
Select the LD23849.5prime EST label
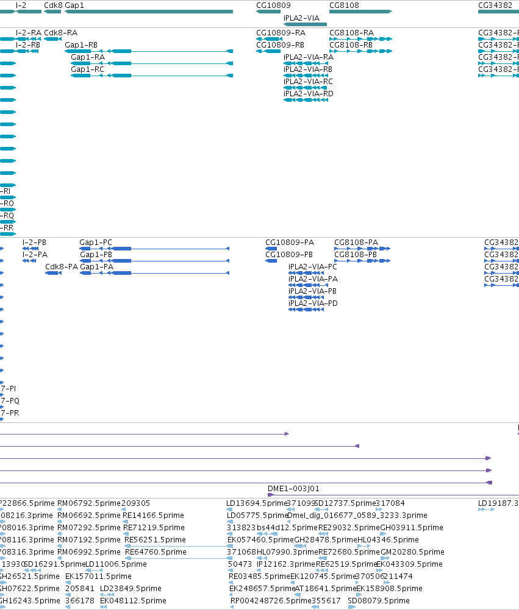pyautogui.click(x=131, y=589)
